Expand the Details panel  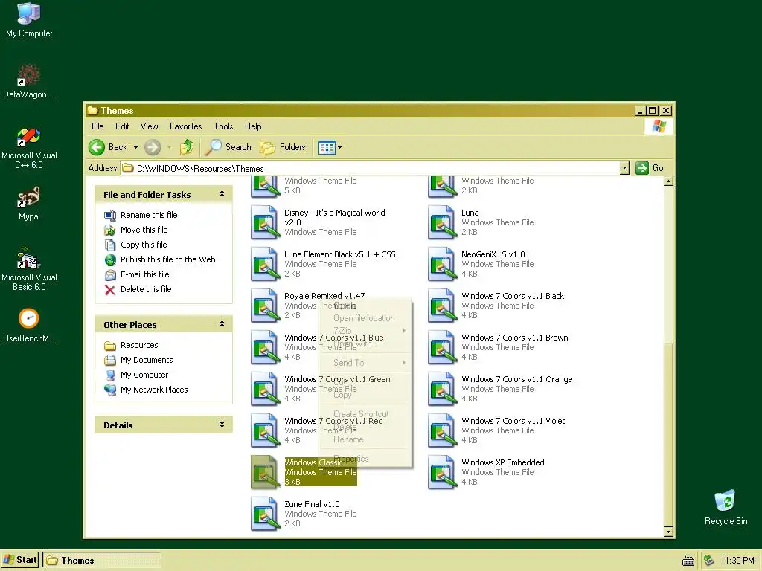[x=222, y=425]
